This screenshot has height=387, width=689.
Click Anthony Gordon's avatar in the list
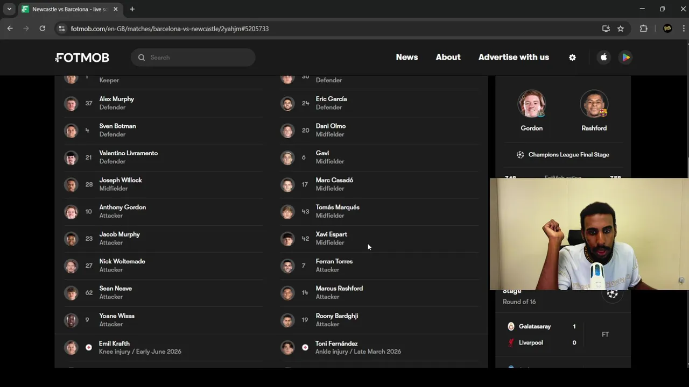click(x=71, y=212)
